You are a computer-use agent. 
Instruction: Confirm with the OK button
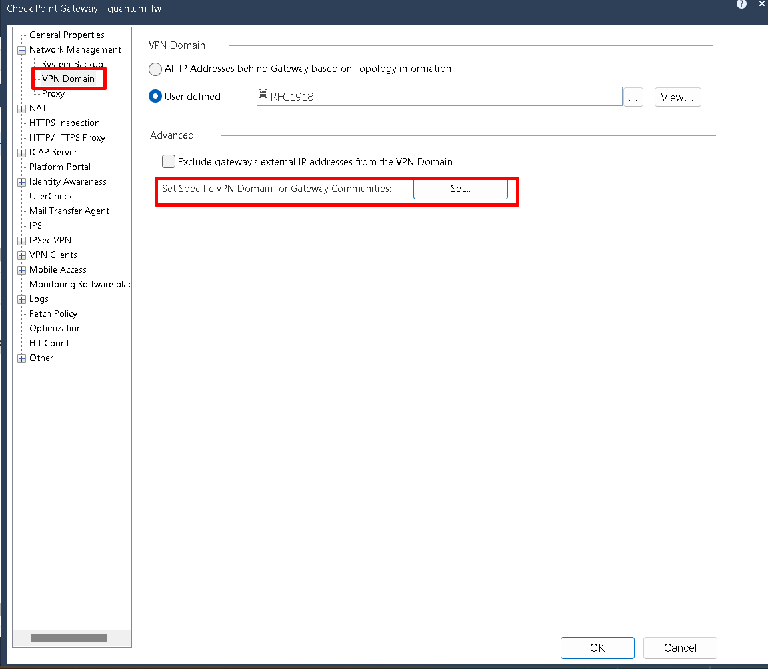597,648
